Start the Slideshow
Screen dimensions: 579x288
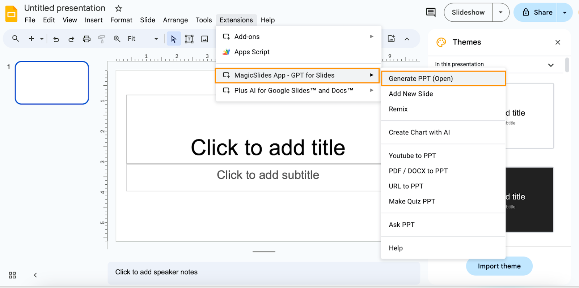coord(468,12)
